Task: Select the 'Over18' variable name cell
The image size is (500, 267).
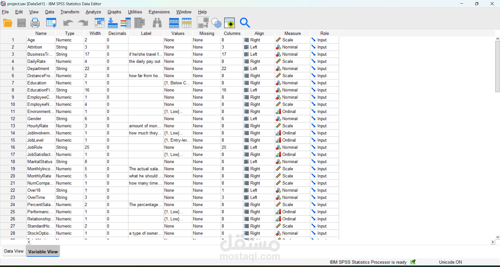Action: point(41,190)
